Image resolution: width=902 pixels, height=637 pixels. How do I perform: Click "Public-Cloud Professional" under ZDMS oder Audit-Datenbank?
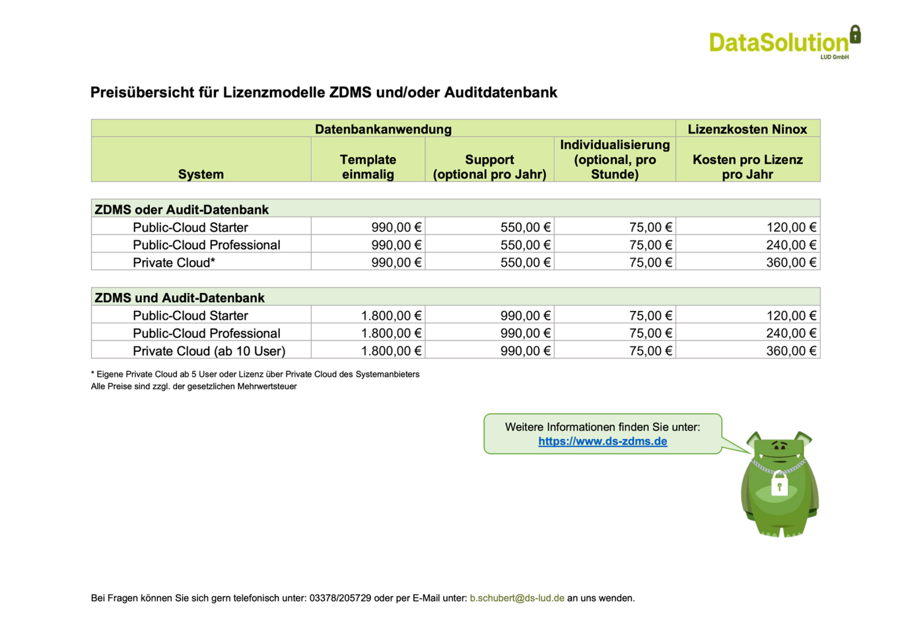pos(207,245)
